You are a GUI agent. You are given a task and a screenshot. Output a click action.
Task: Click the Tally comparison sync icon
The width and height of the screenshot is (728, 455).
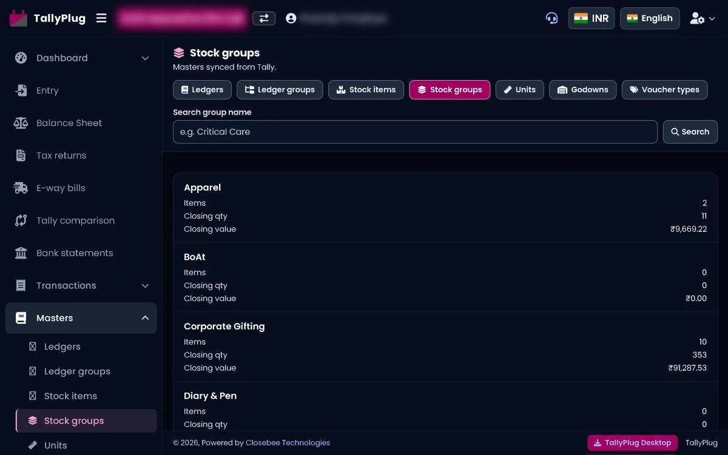21,220
